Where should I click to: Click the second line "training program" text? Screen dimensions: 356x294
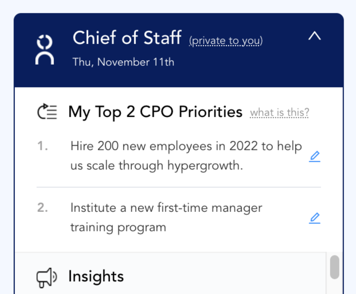coord(118,227)
